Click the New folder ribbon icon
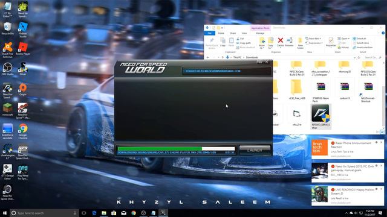387x217 pixels. point(300,43)
